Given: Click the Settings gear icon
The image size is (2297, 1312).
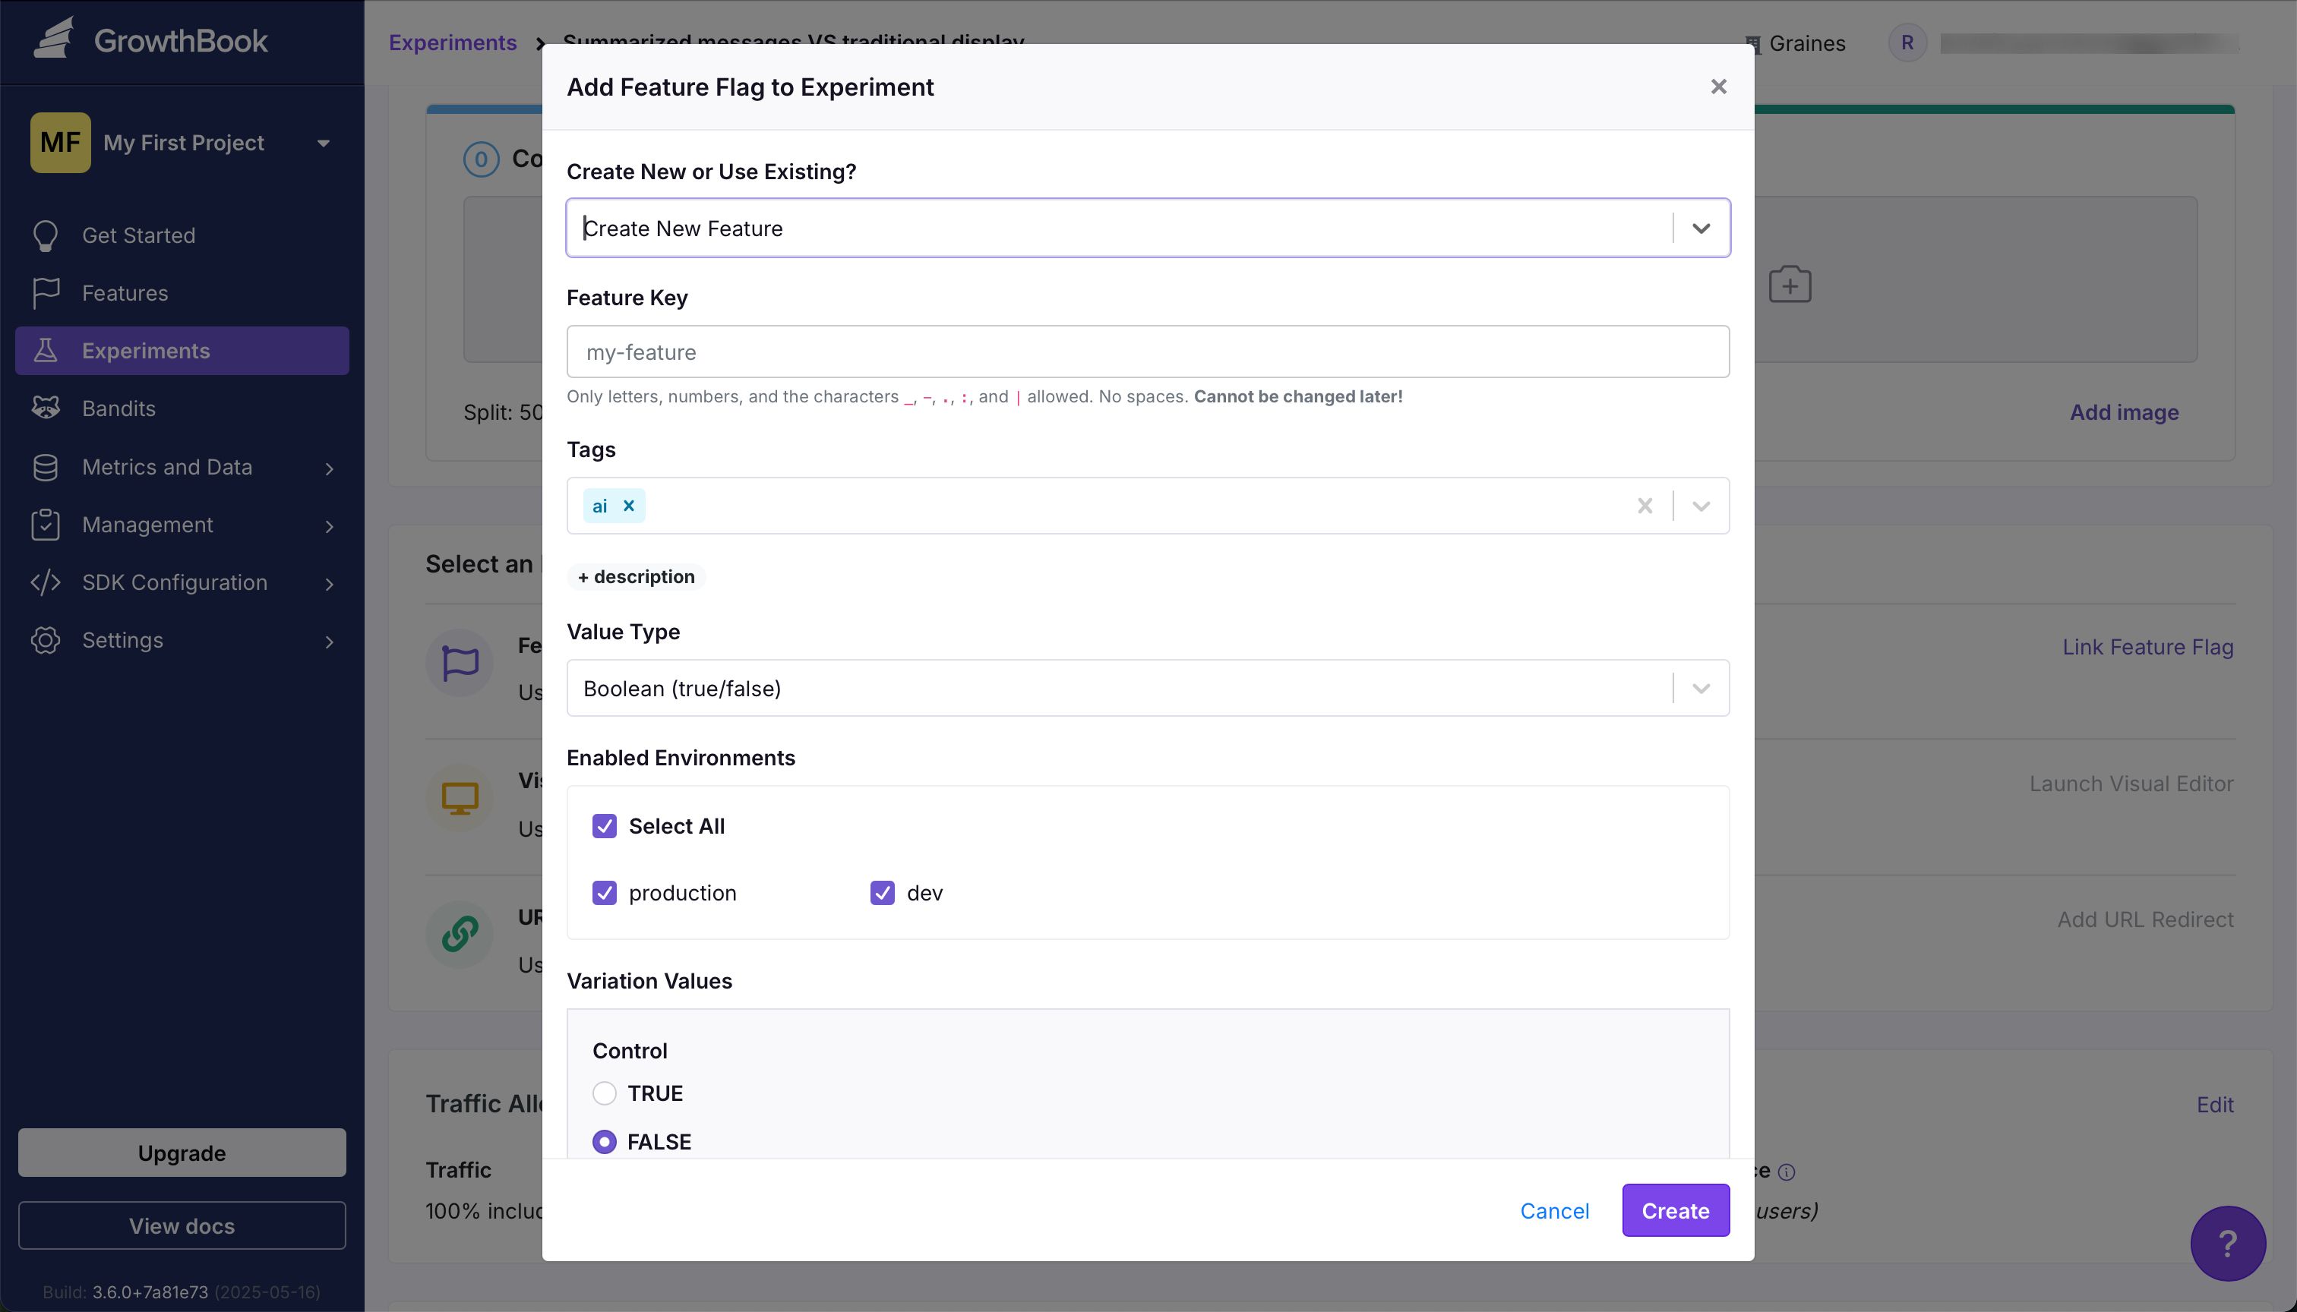Looking at the screenshot, I should tap(45, 640).
